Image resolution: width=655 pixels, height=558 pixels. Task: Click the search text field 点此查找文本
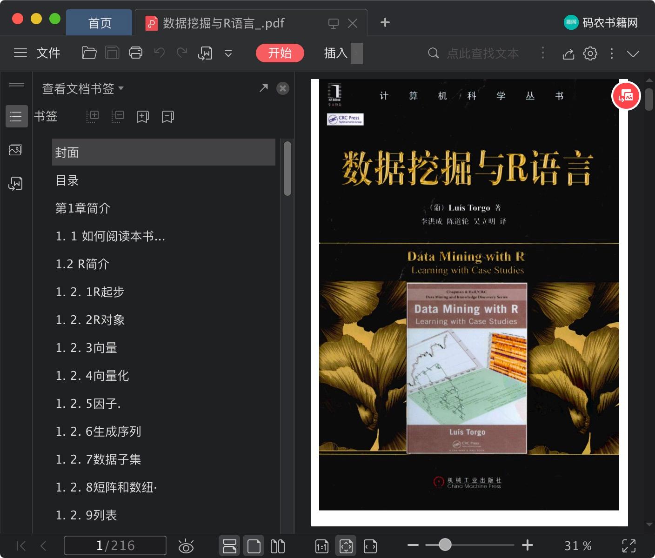[482, 53]
